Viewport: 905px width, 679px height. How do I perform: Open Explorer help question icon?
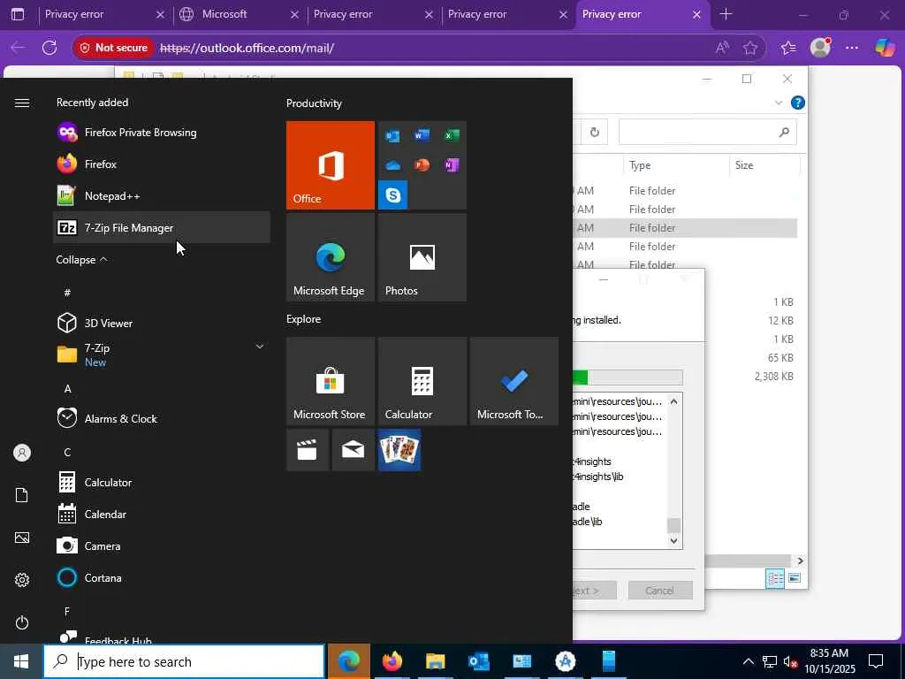[798, 103]
